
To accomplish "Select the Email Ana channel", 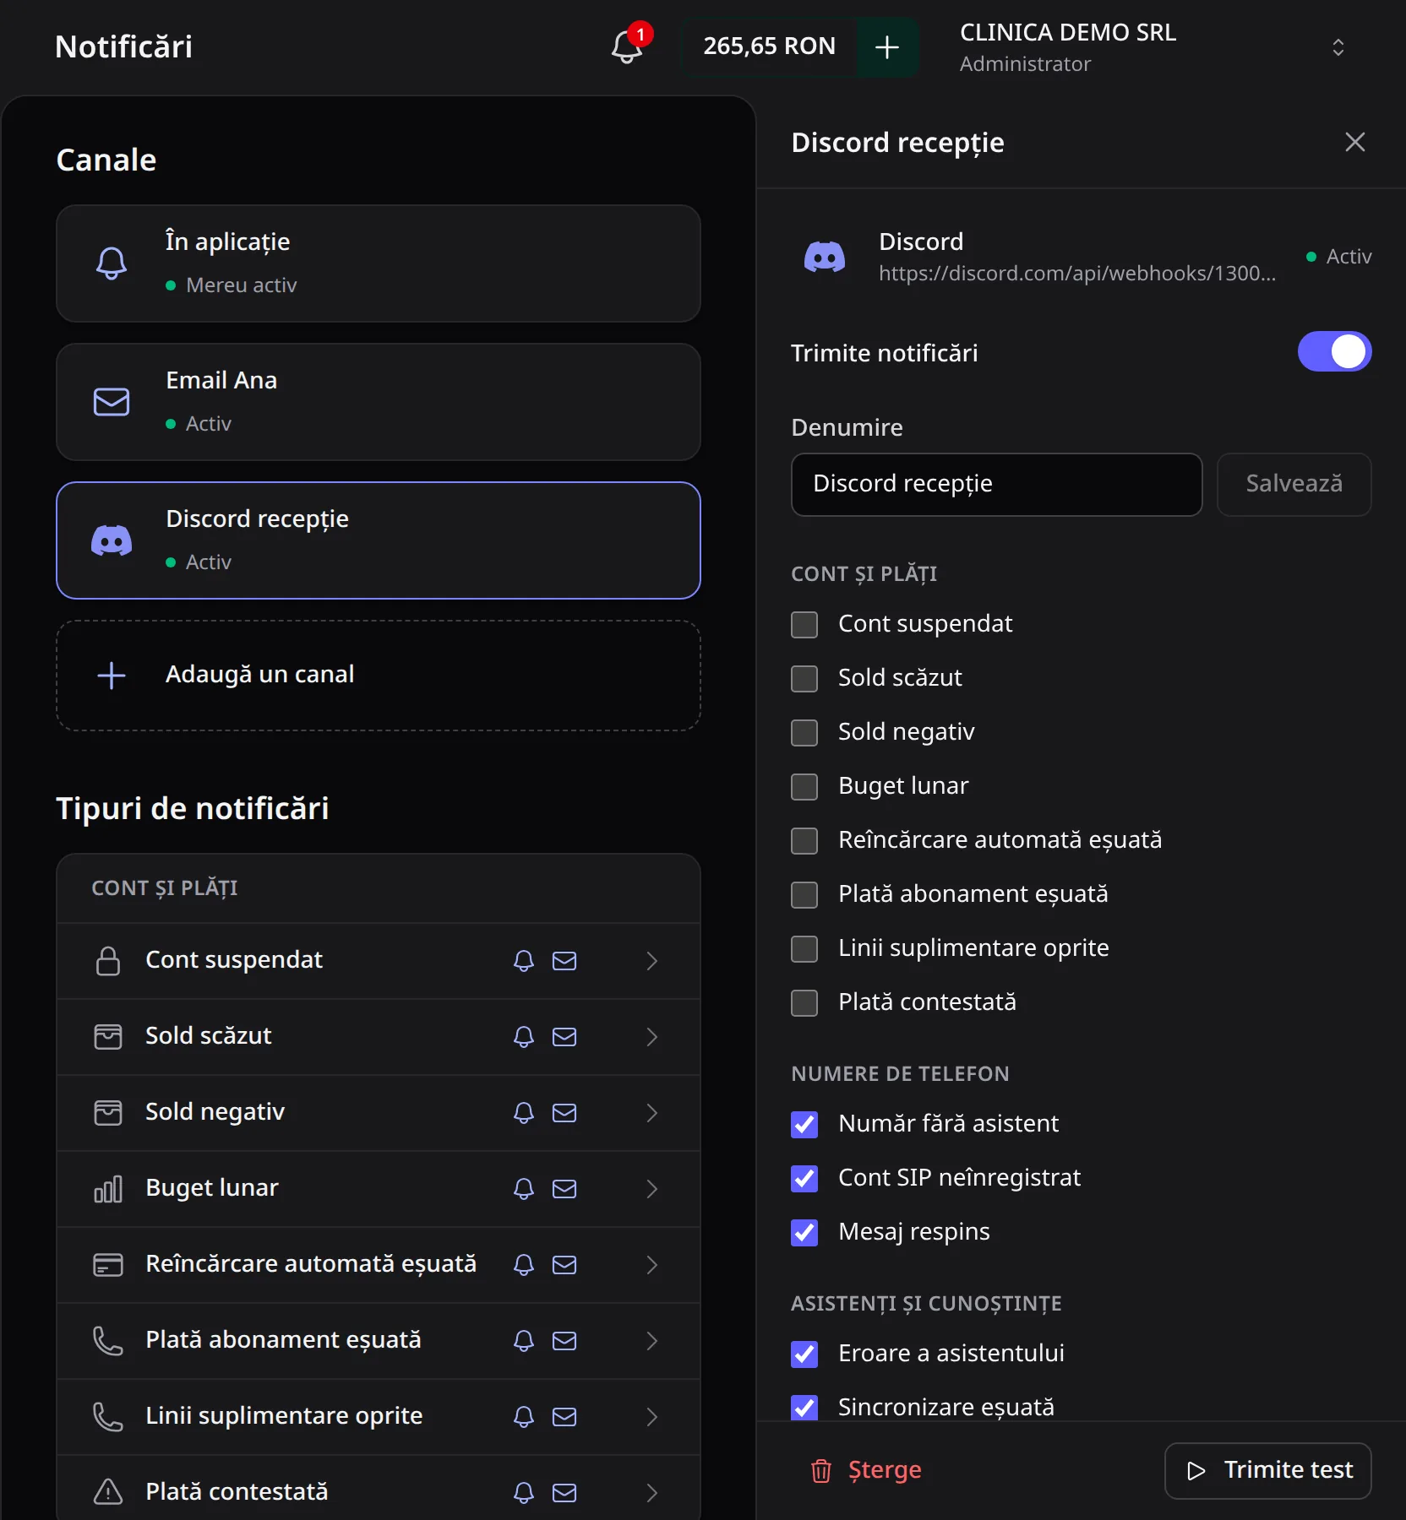I will 379,402.
